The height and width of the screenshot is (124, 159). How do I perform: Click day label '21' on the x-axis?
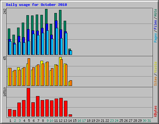coord(102,121)
